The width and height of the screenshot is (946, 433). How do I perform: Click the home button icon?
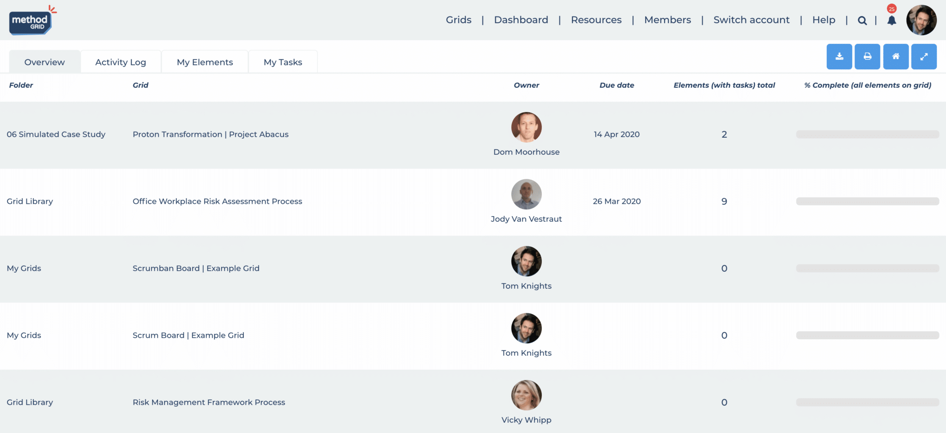[x=896, y=56]
